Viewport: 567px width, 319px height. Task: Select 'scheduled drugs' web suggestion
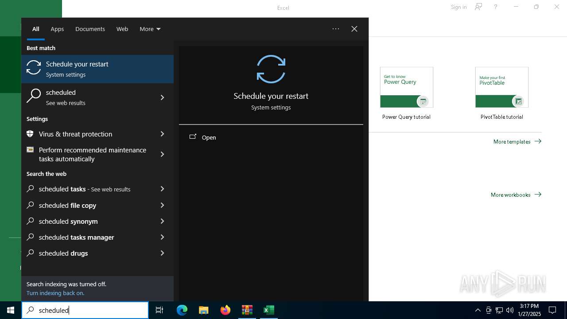tap(97, 253)
